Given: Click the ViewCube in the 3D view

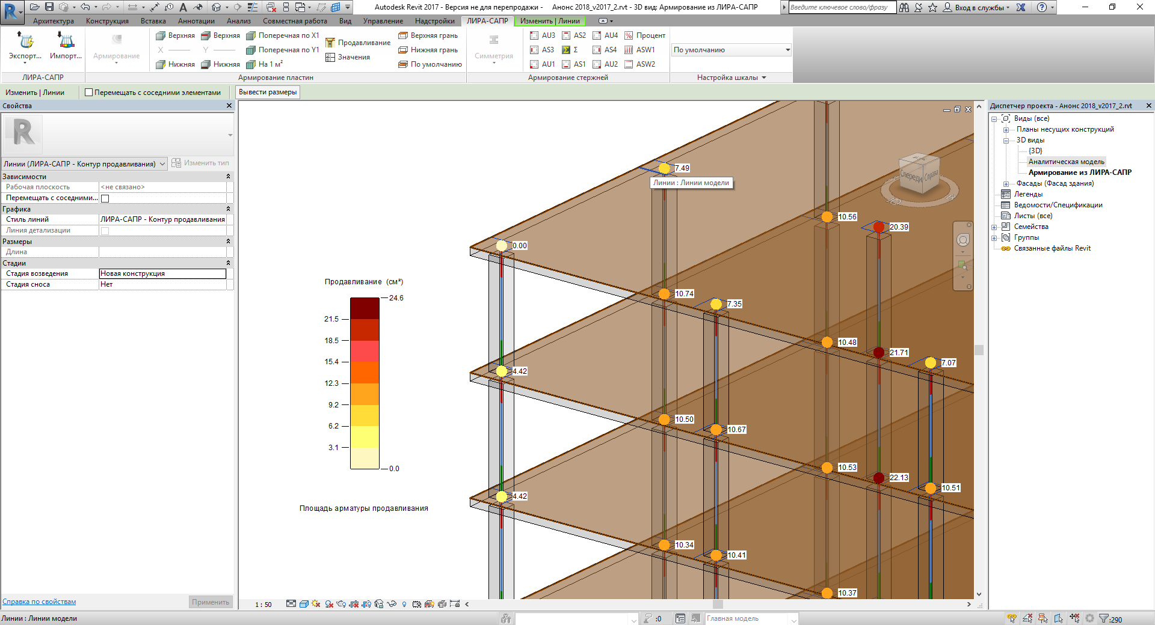Looking at the screenshot, I should pyautogui.click(x=918, y=174).
